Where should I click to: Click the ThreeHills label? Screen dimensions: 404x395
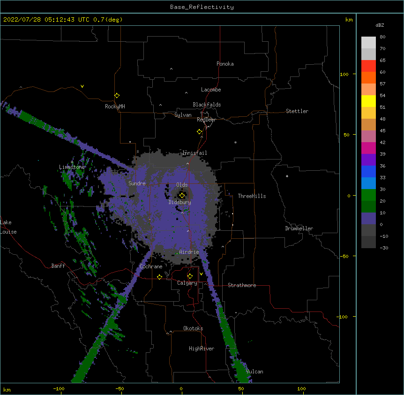point(252,196)
